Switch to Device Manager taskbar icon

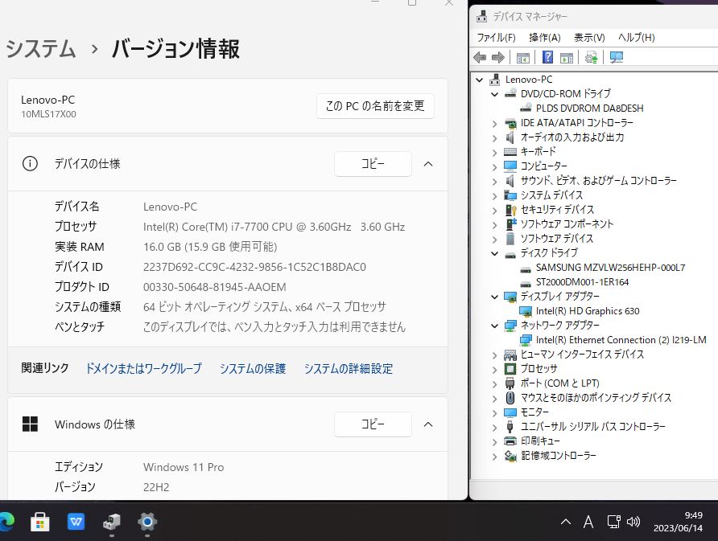pyautogui.click(x=112, y=522)
